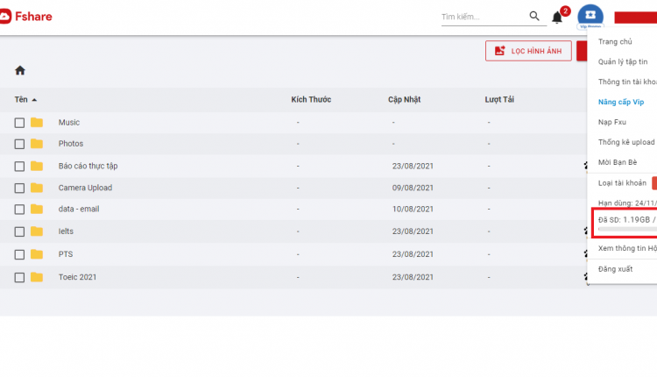The width and height of the screenshot is (657, 377).
Task: Click the Báo cáo thực tập folder icon
Action: (37, 166)
